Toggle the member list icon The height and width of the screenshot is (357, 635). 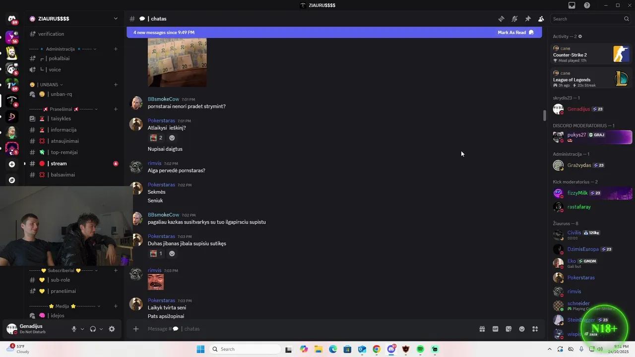[541, 19]
